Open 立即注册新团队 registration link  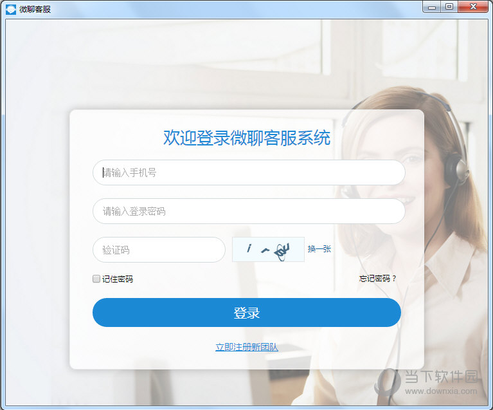pyautogui.click(x=247, y=347)
